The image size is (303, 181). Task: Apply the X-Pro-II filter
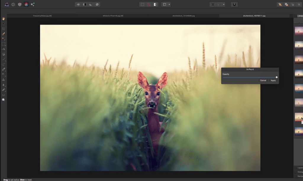[273, 80]
